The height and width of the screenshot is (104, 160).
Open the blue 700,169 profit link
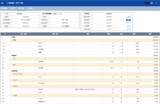tap(109, 29)
